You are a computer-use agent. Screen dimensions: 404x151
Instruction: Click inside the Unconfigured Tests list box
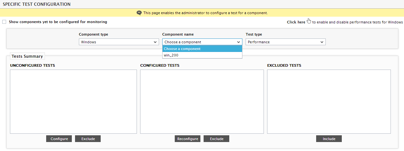pos(73,102)
